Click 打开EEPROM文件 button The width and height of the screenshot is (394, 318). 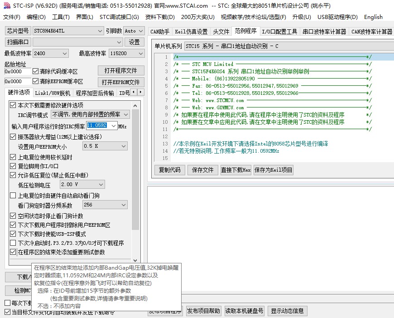tap(121, 82)
